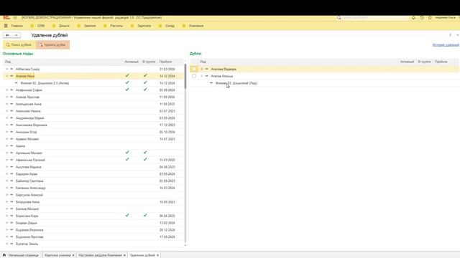Open the Зарплата section
This screenshot has height=258, width=460.
point(144,26)
